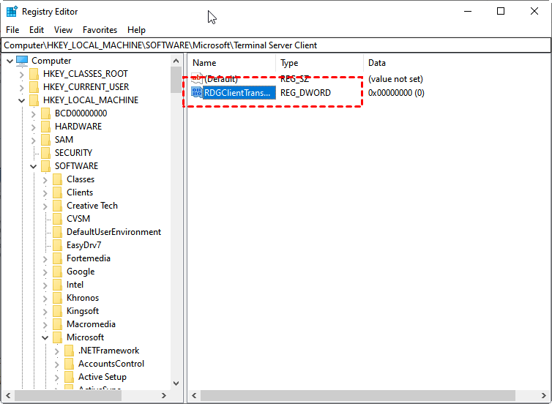Select the RDGClientTrans... value name

(x=239, y=93)
